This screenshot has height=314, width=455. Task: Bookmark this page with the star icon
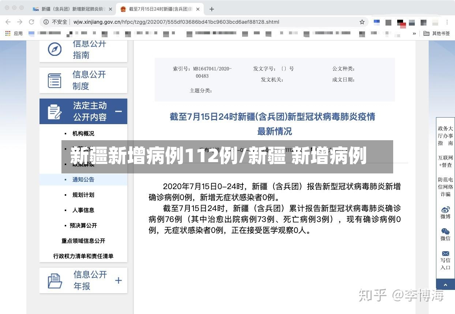(362, 22)
